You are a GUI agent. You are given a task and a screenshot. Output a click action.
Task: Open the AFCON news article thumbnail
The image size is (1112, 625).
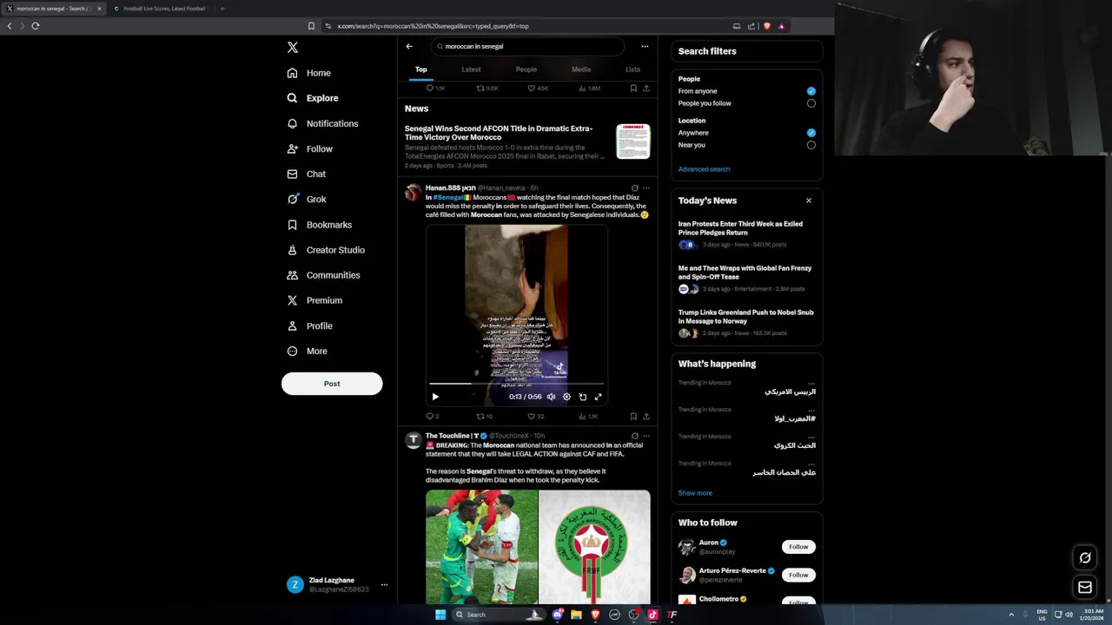pos(633,141)
